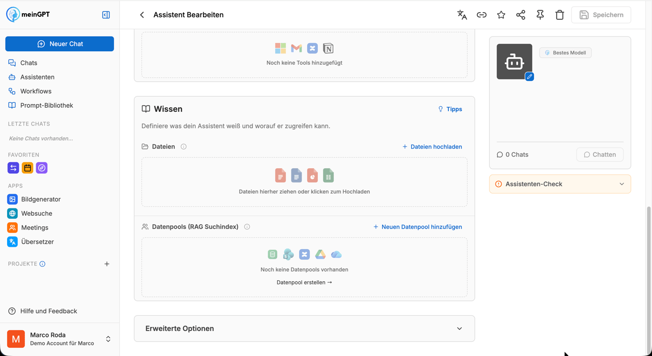Pin the assistant with the pin icon
Image resolution: width=652 pixels, height=356 pixels.
[540, 15]
